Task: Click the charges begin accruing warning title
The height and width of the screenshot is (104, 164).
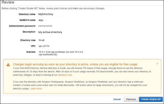Action: tap(75, 64)
